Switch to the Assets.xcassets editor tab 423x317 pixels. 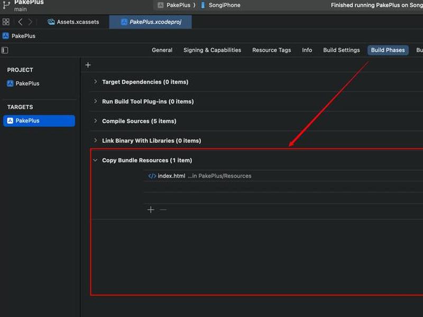point(73,22)
